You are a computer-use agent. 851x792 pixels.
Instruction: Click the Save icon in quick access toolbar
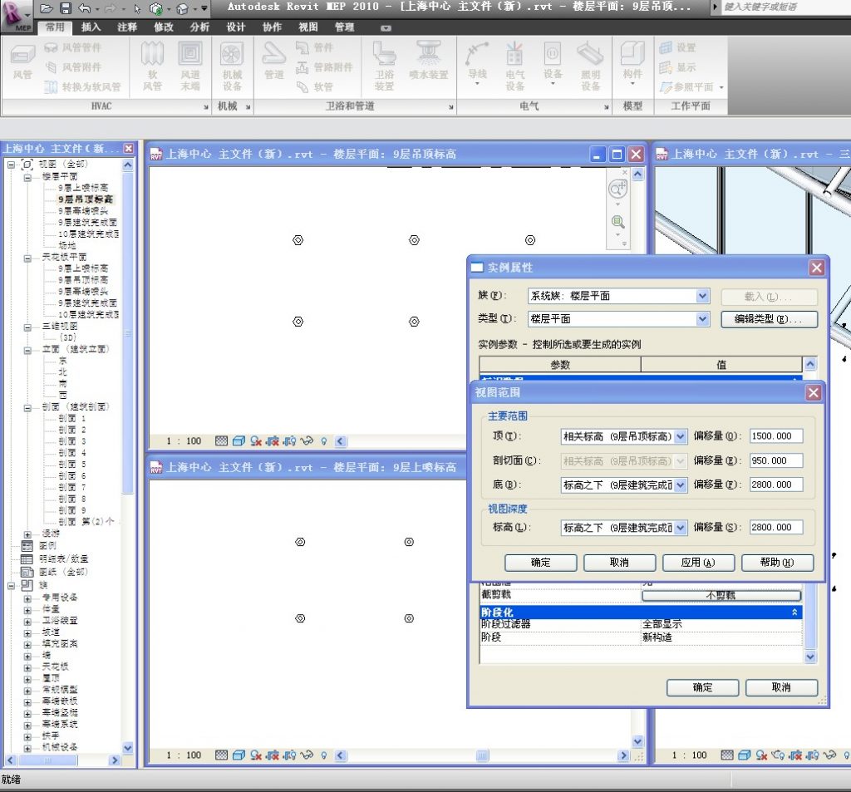66,8
